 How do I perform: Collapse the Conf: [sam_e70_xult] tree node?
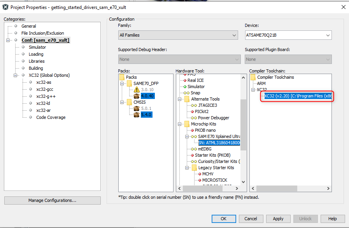pos(8,40)
